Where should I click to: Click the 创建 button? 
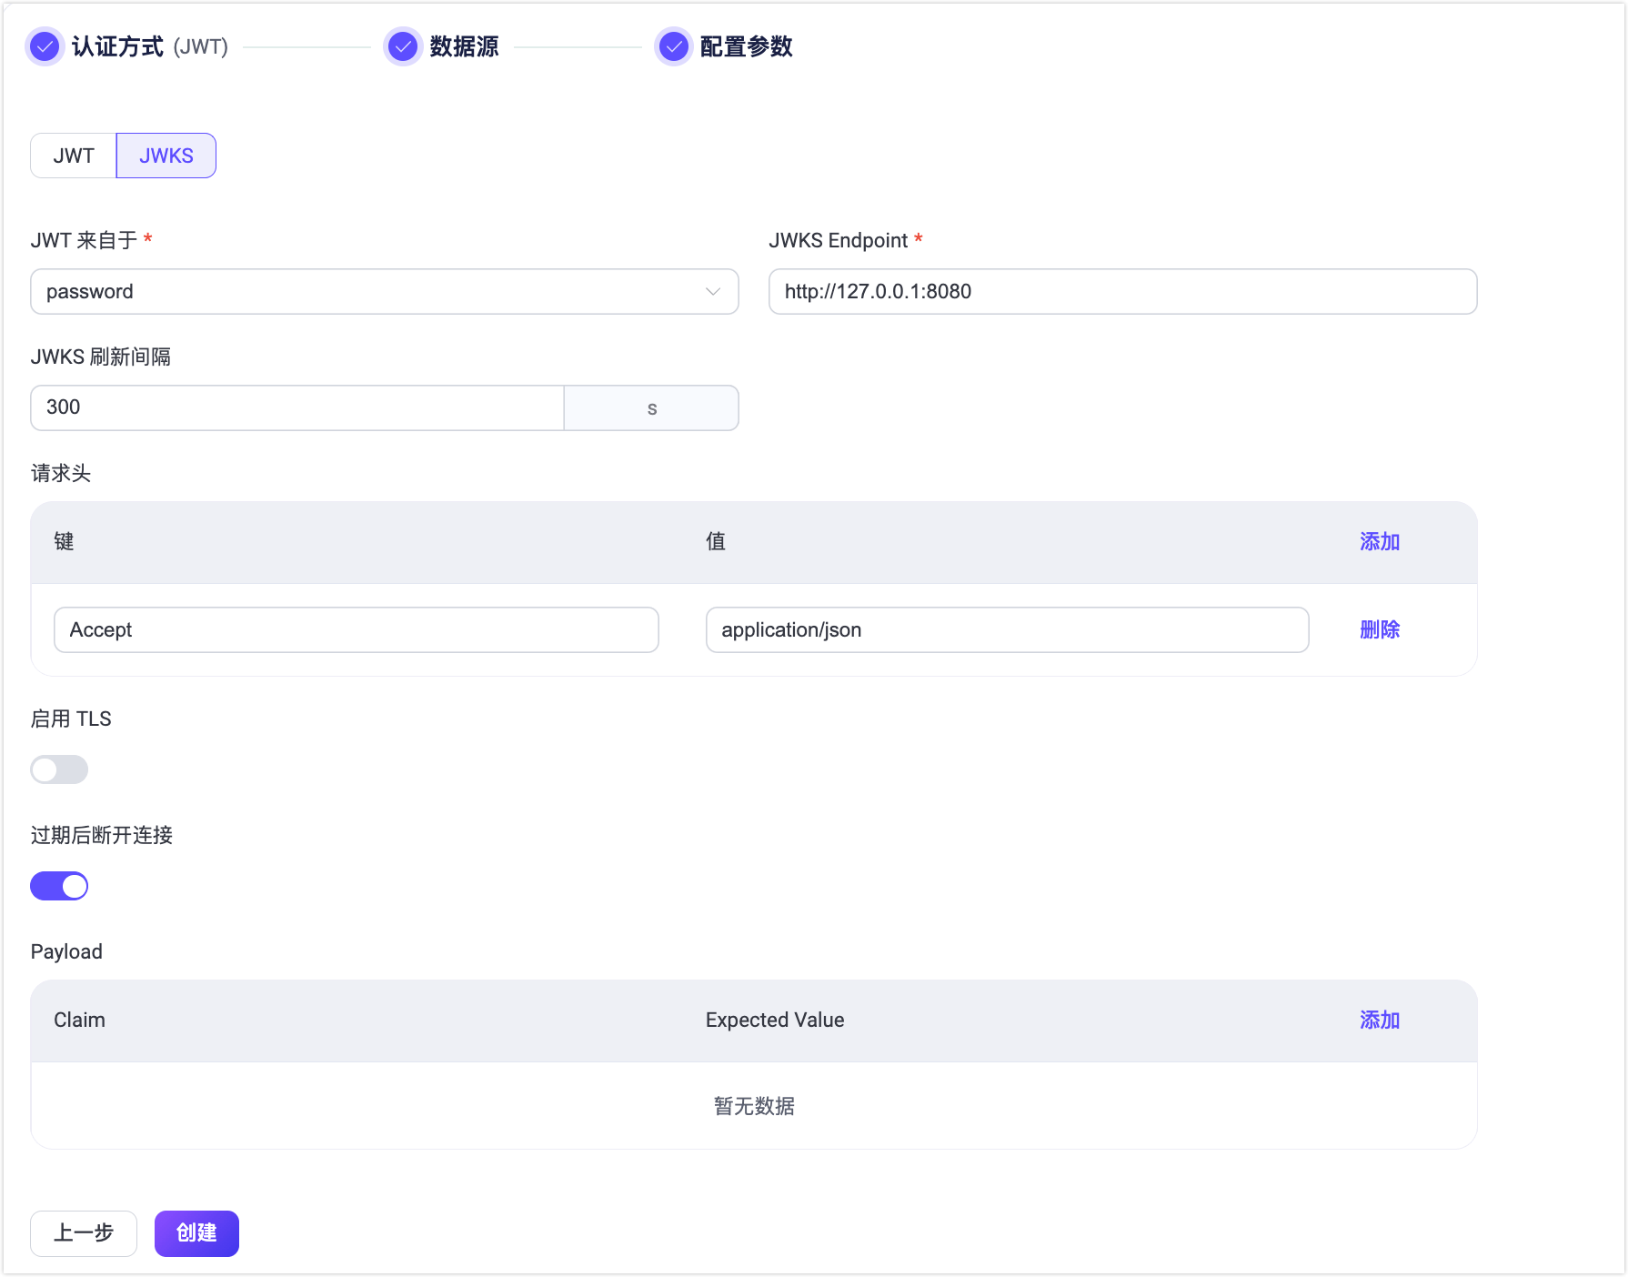(x=196, y=1233)
